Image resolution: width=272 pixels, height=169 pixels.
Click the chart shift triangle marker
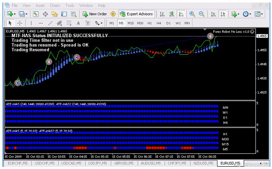(205, 30)
